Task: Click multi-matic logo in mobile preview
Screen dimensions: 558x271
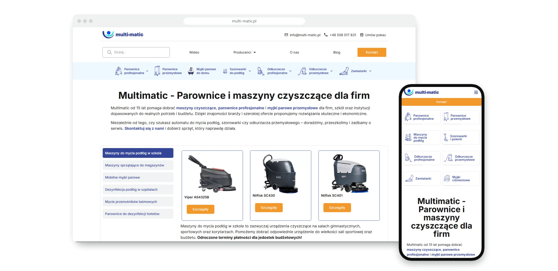Action: pos(421,92)
